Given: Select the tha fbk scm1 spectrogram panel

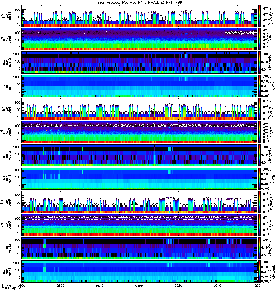Looking at the screenshot, I should [139, 86].
